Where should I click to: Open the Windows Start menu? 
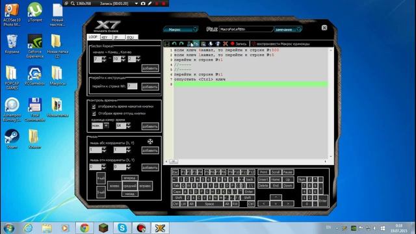click(x=9, y=228)
